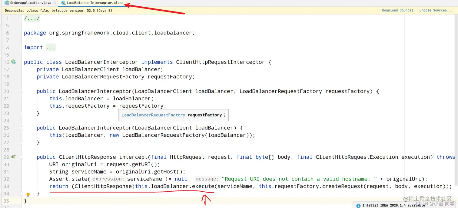Viewport: 458px width, 208px height.
Task: Click the return keyword on line 33
Action: point(59,186)
